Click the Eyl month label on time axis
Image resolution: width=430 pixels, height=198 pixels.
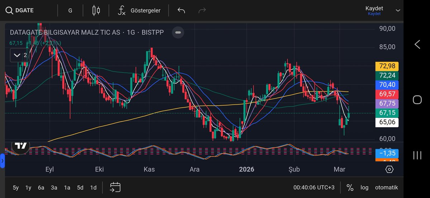[49, 169]
